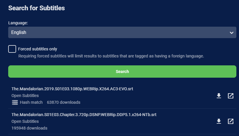The width and height of the screenshot is (239, 136).
Task: Click the 195948 downloads count
Action: 29,128
